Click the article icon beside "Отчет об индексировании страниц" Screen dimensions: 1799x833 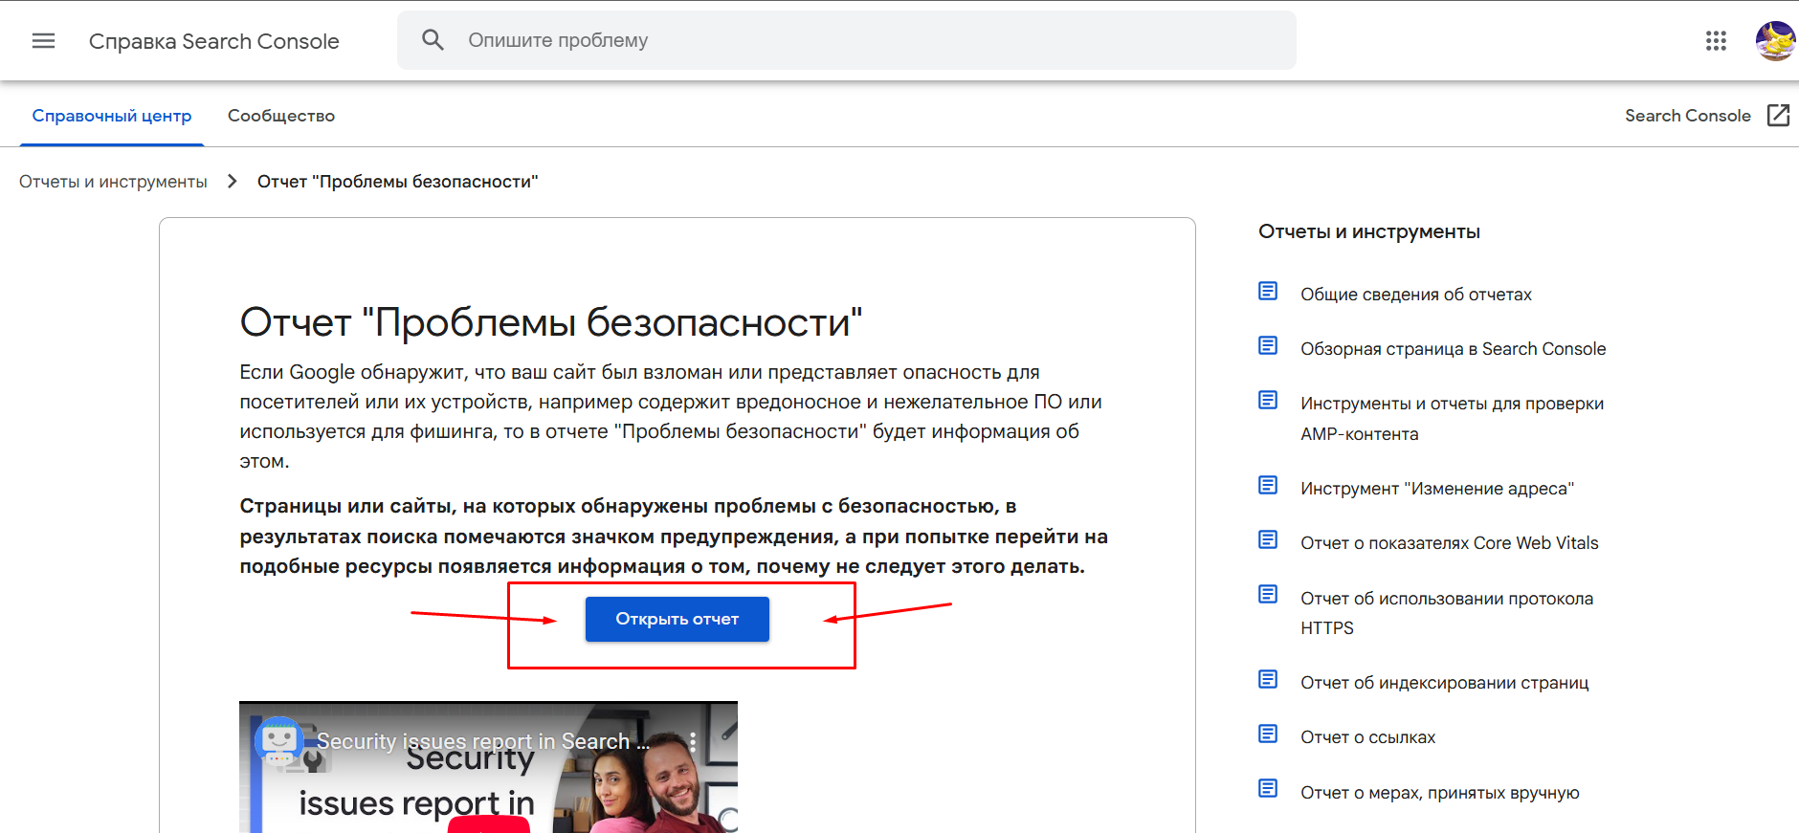(1268, 679)
